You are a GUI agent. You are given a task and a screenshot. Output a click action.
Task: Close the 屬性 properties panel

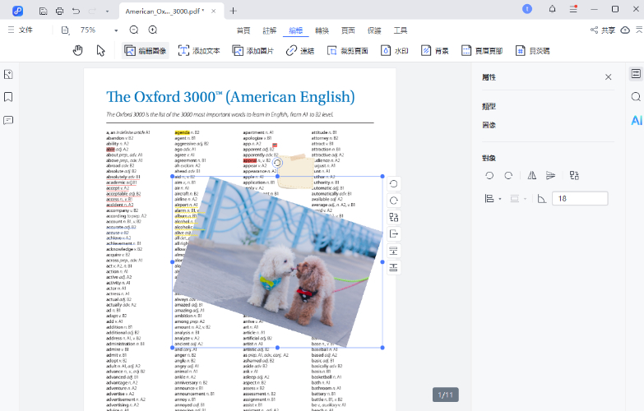[609, 76]
